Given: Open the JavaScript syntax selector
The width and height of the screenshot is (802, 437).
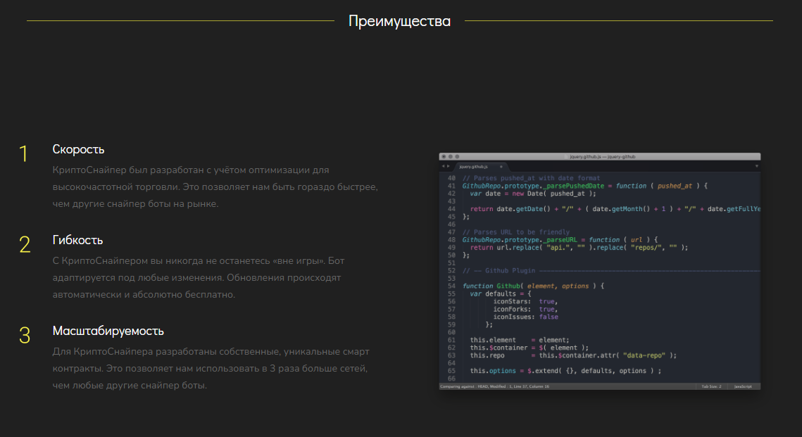Looking at the screenshot, I should [x=744, y=386].
